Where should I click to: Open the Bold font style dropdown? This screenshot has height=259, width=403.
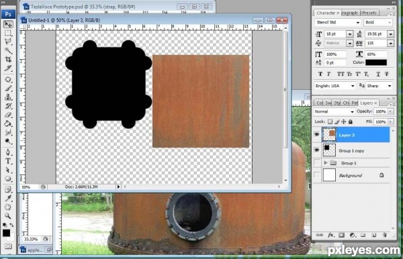[x=390, y=23]
